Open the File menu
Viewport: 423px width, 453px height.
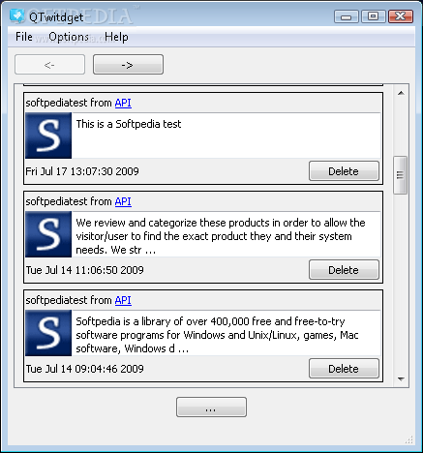pos(24,37)
